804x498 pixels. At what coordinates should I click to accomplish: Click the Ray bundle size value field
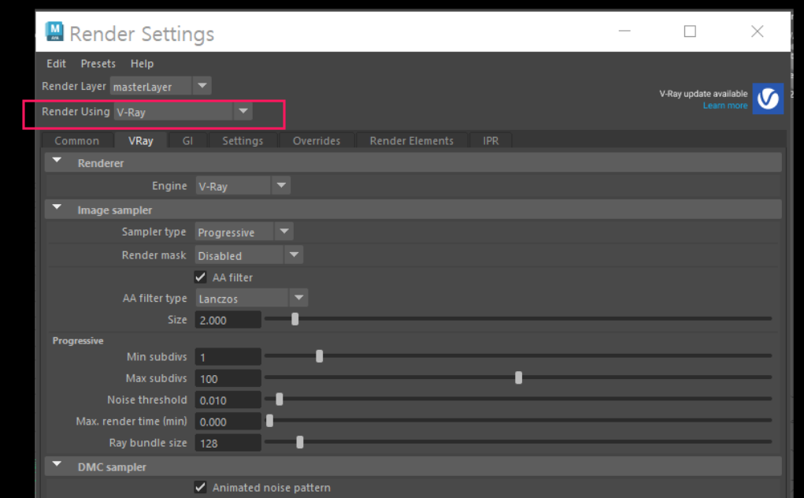pos(228,443)
